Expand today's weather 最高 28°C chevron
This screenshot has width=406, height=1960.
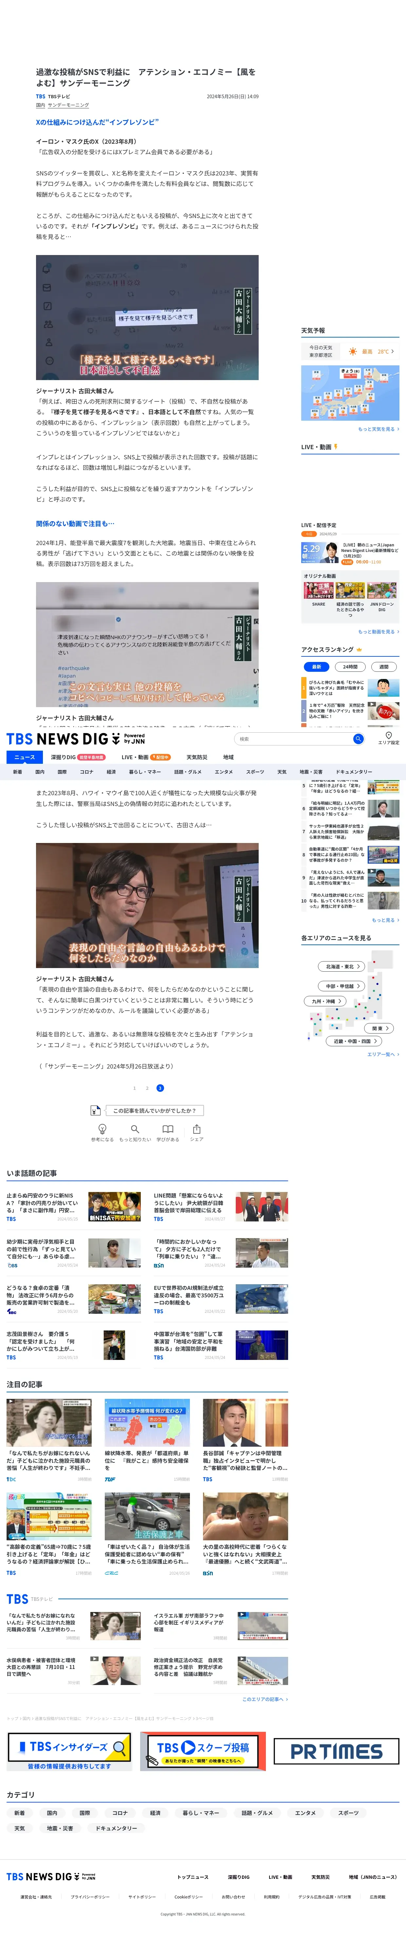(392, 352)
